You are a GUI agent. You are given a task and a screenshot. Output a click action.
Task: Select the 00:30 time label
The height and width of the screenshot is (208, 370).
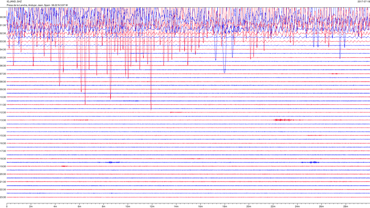(x=3, y=17)
